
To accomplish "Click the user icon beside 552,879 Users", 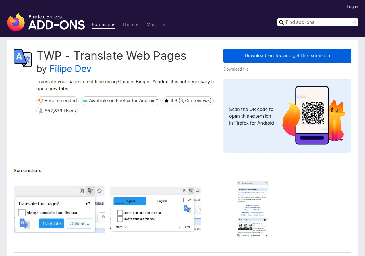I will (41, 111).
